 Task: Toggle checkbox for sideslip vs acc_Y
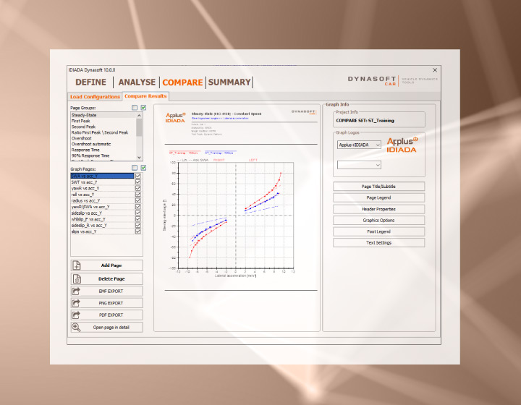point(138,213)
